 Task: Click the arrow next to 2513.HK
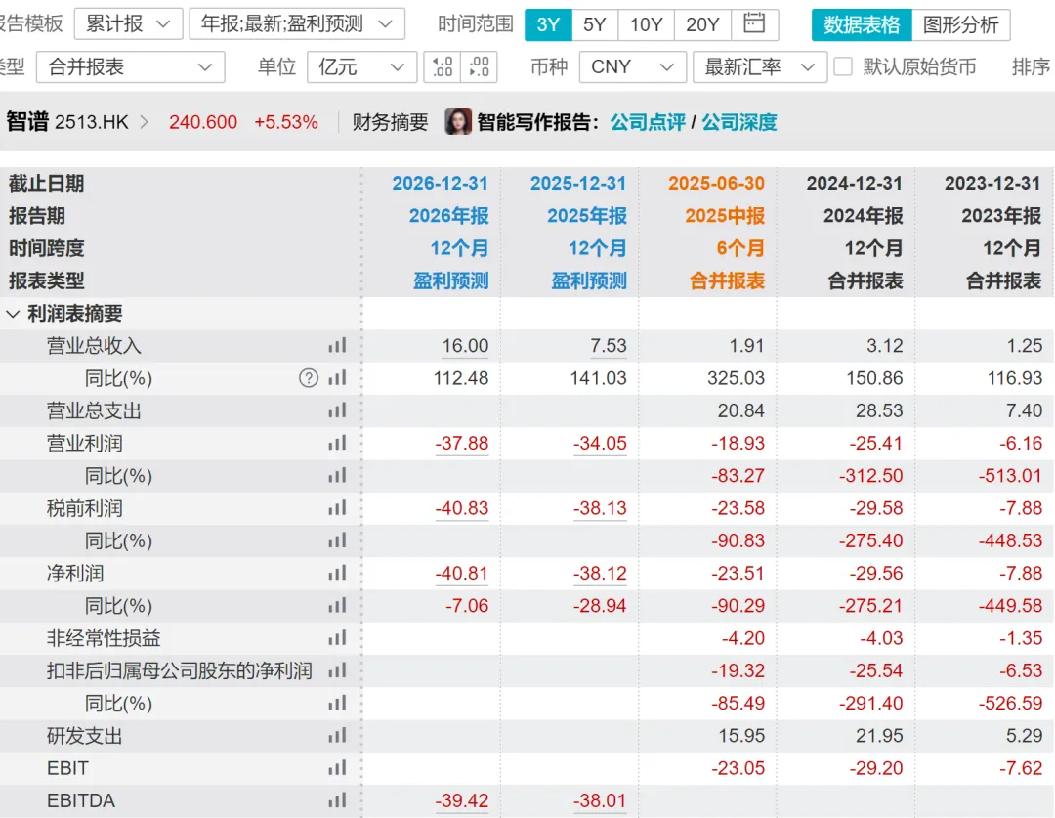(144, 122)
